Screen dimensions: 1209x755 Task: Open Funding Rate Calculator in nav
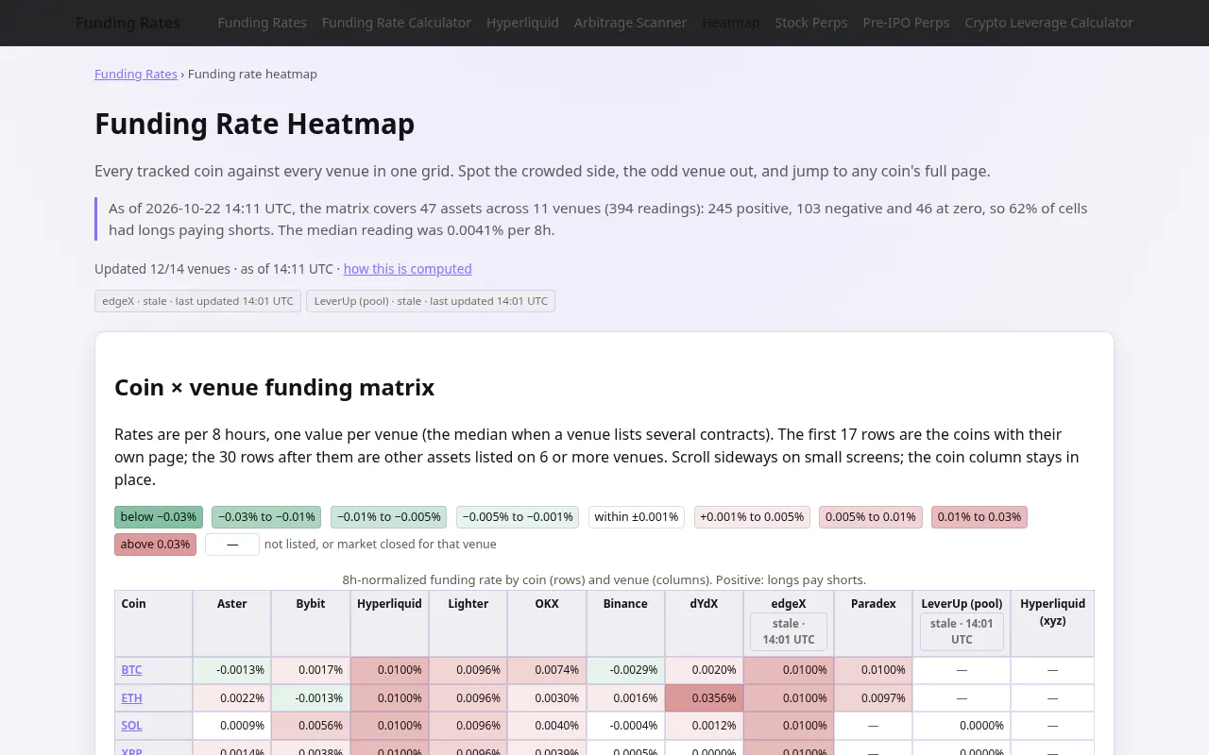[396, 23]
